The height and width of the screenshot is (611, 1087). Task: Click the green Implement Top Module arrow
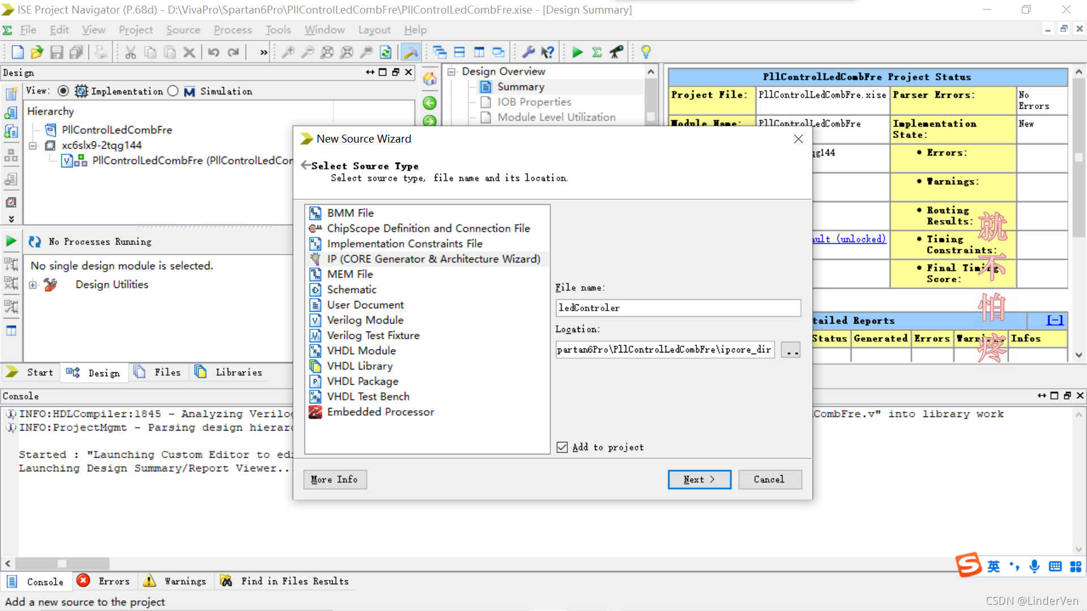(577, 53)
